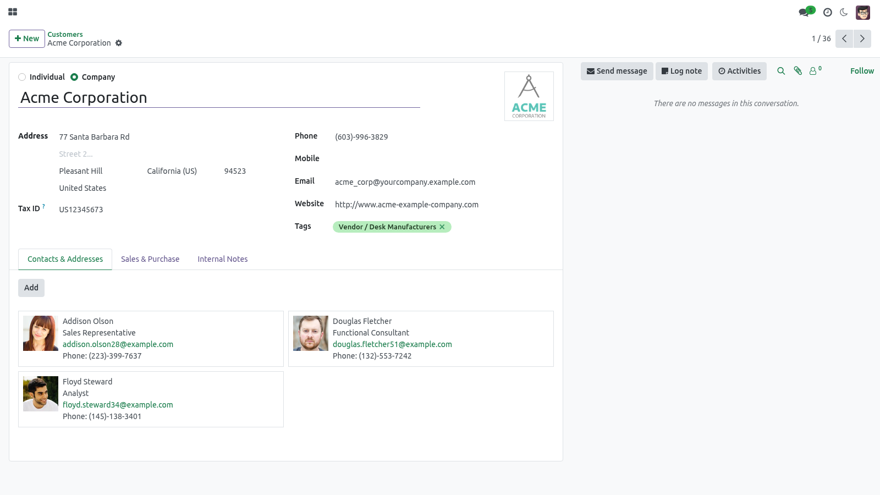Click the Email field acme_corp address
Viewport: 880px width, 495px height.
pos(444,182)
